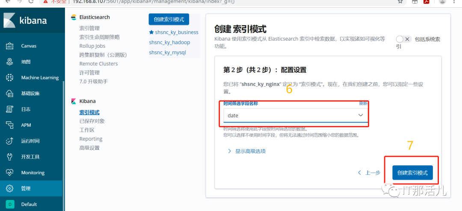Image resolution: width=462 pixels, height=211 pixels.
Task: Open Reporting under Kibana
Action: pos(91,139)
